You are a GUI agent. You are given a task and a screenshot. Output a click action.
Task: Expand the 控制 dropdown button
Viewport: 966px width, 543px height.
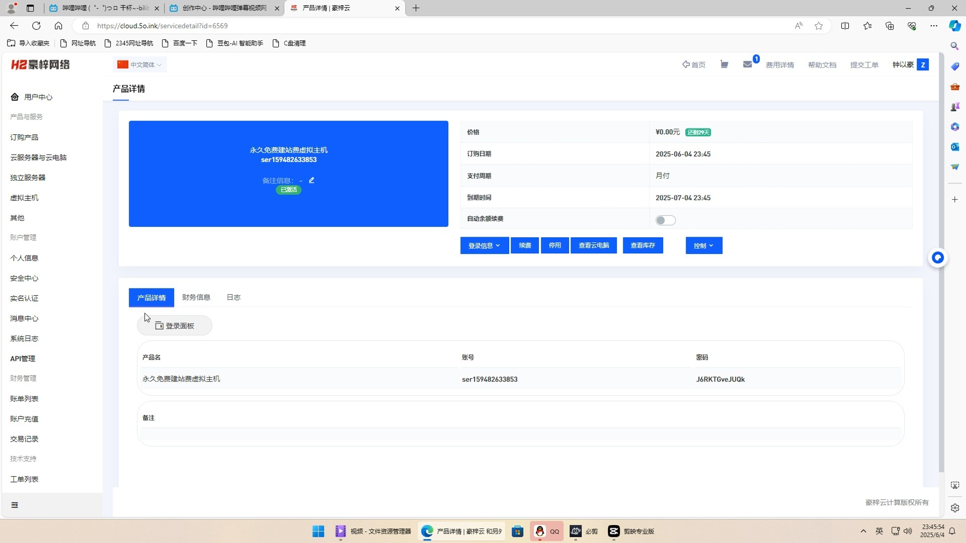pyautogui.click(x=703, y=245)
